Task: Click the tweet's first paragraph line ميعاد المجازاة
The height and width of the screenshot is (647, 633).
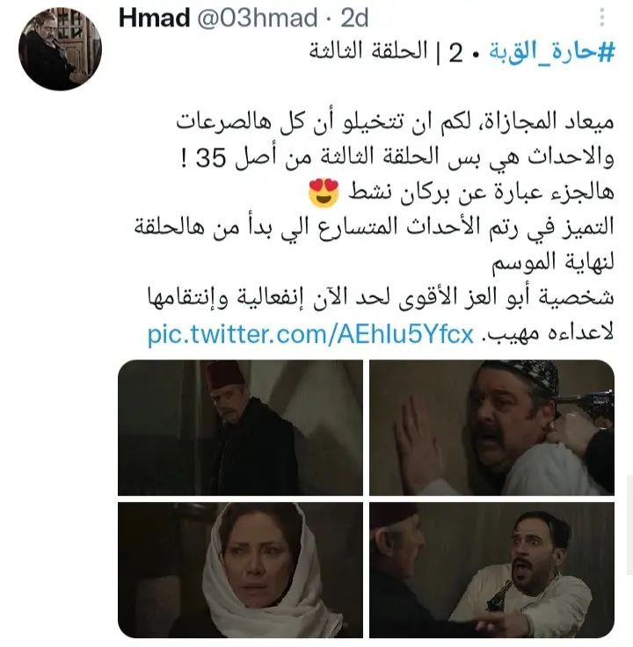Action: (x=396, y=122)
